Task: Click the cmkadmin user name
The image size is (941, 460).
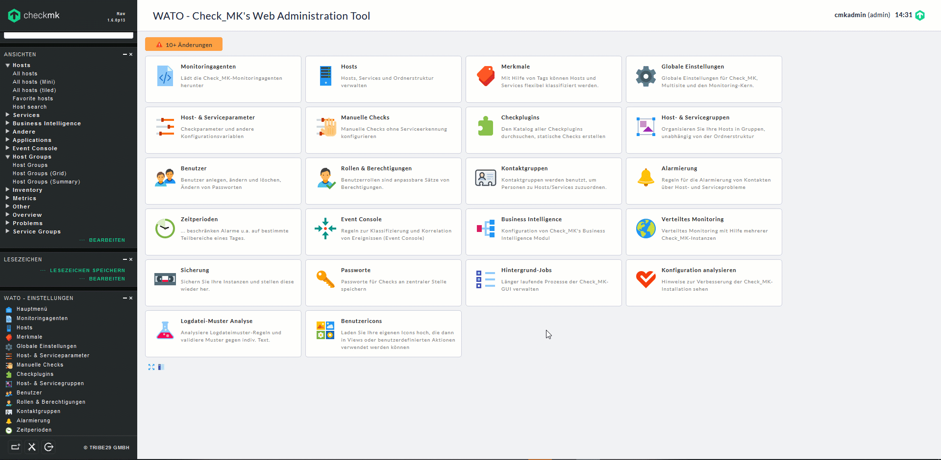Action: coord(850,15)
